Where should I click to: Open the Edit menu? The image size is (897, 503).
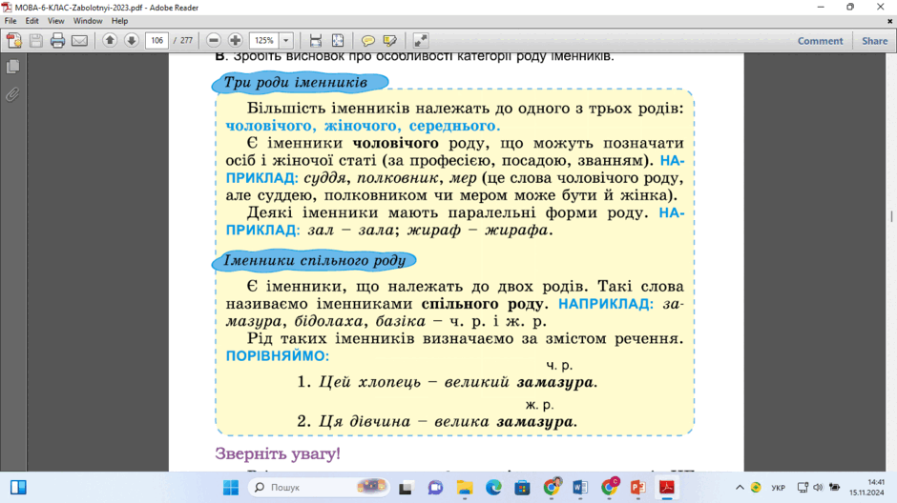click(32, 21)
